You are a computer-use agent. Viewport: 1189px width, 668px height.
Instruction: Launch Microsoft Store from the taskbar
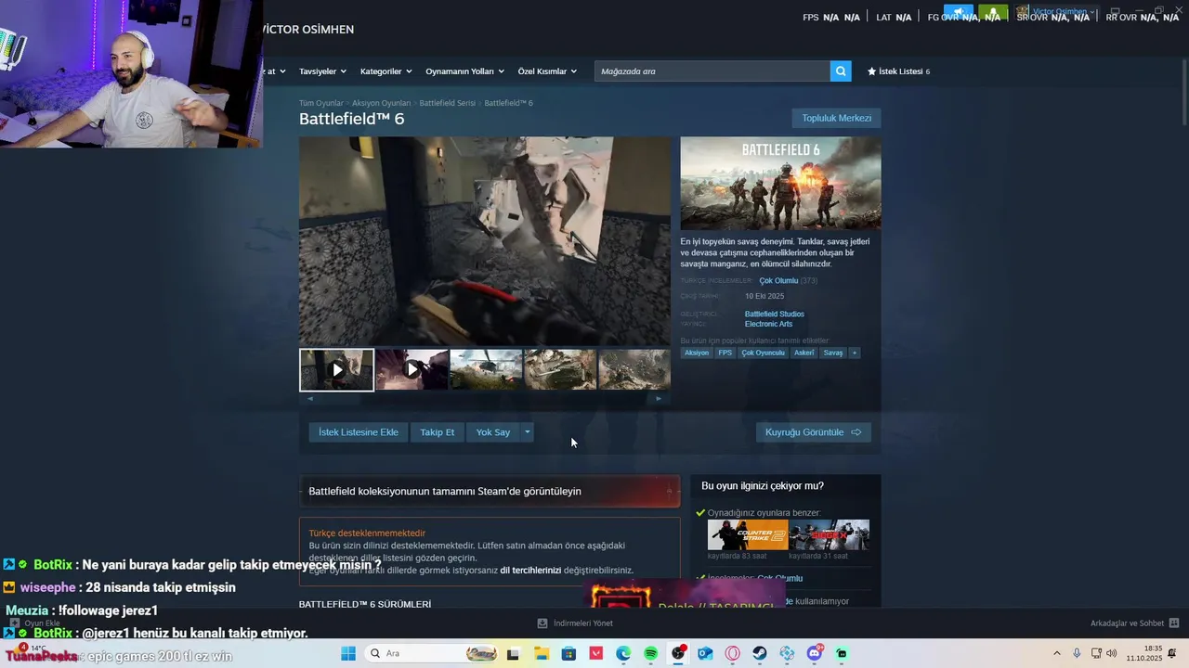[x=568, y=654]
